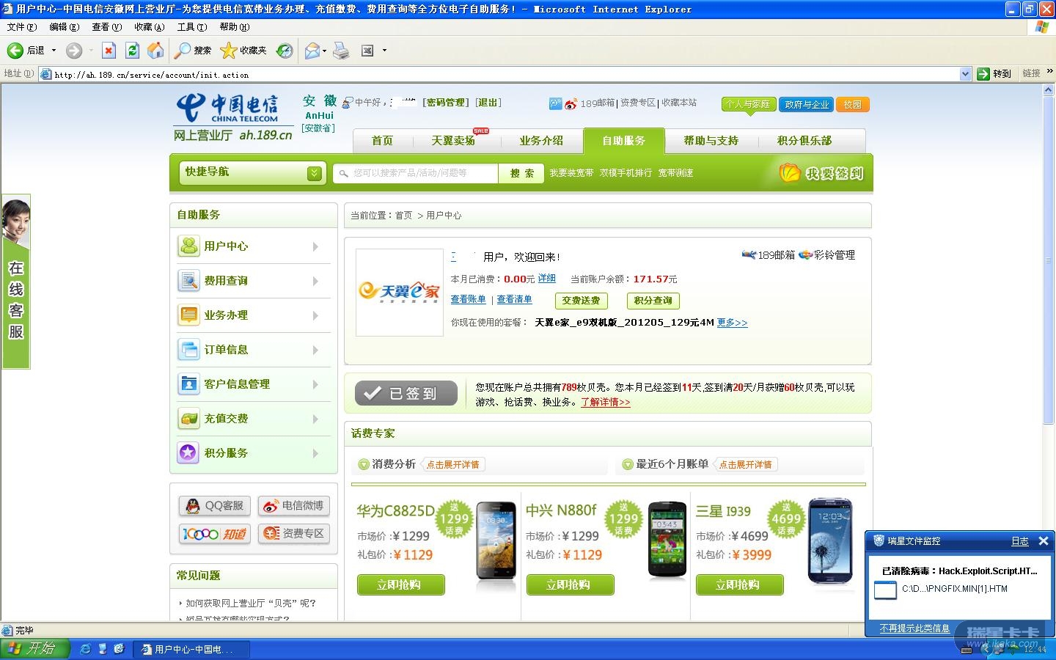Click the 退出 logout link

[488, 103]
